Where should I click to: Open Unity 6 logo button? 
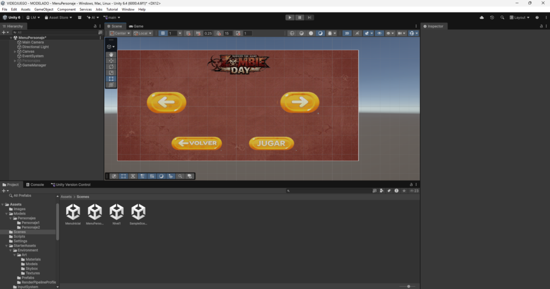point(12,18)
